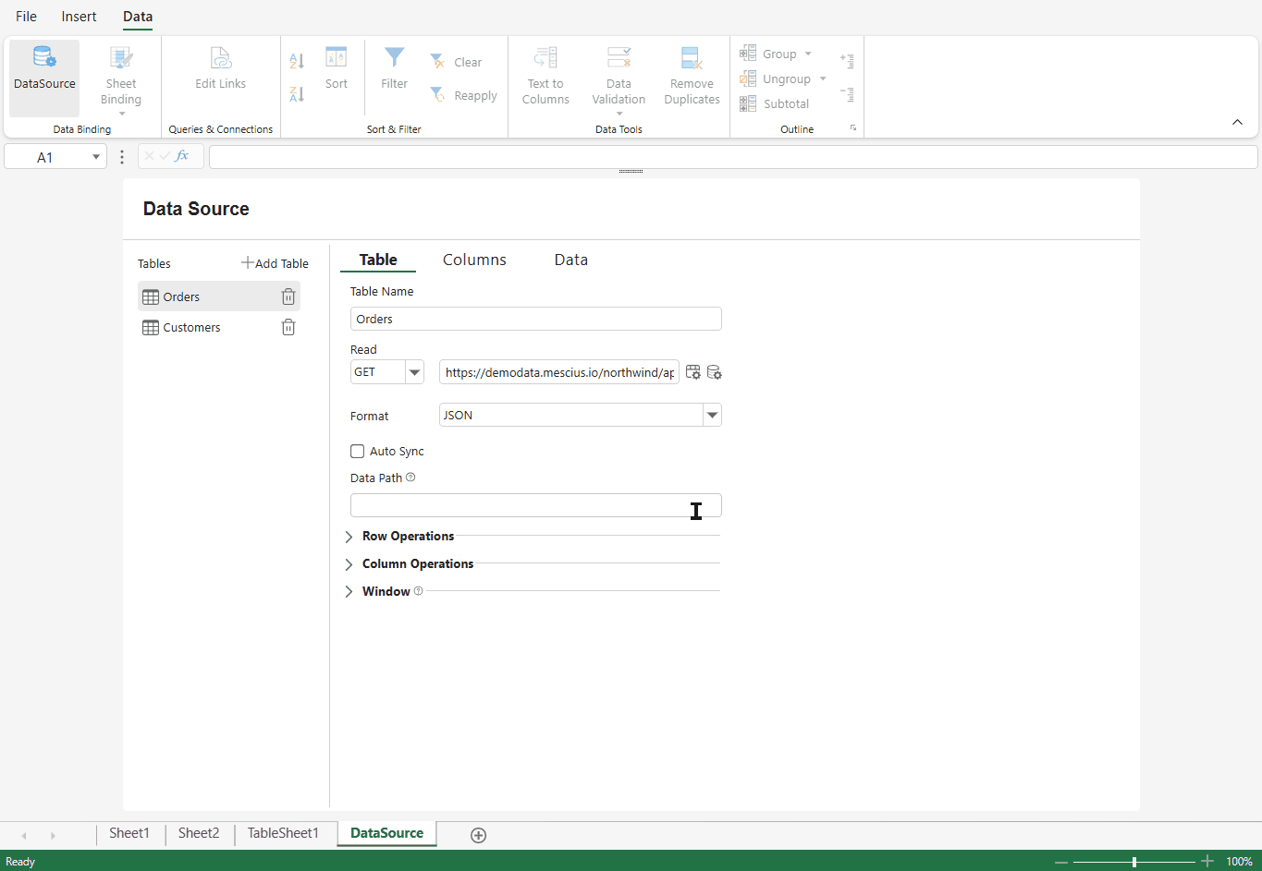Image resolution: width=1262 pixels, height=871 pixels.
Task: Open the Group dropdown arrow
Action: click(808, 54)
